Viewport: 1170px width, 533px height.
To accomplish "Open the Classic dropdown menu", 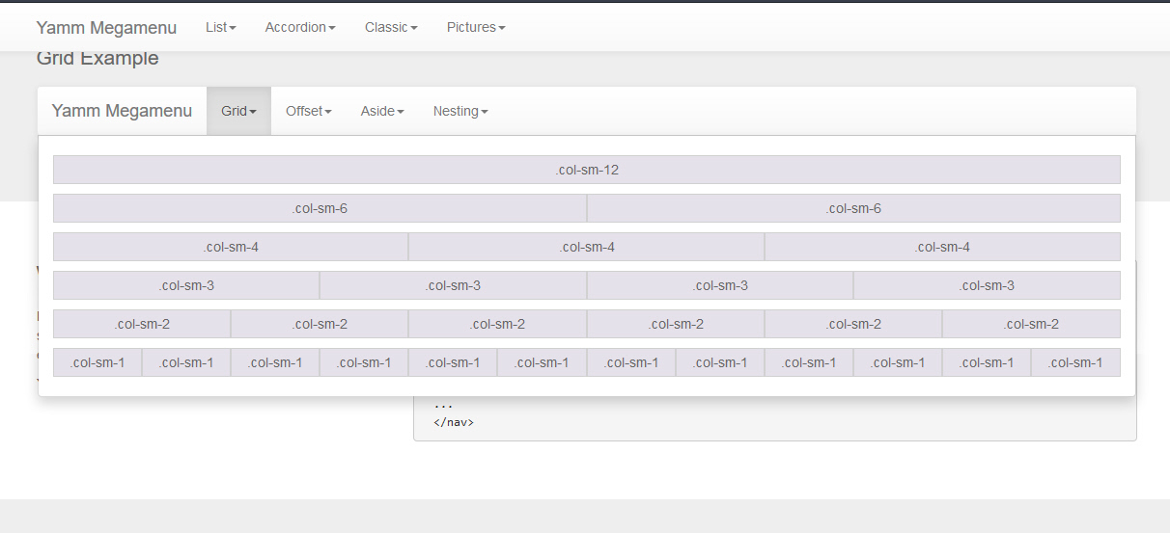I will point(391,27).
